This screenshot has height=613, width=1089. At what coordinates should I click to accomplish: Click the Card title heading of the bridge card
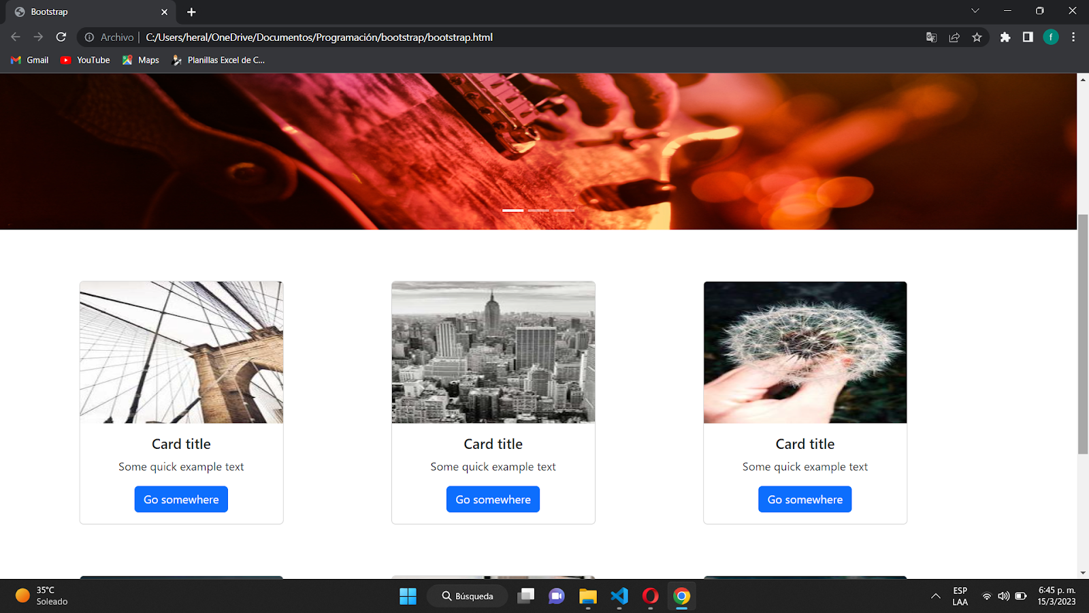click(x=181, y=444)
